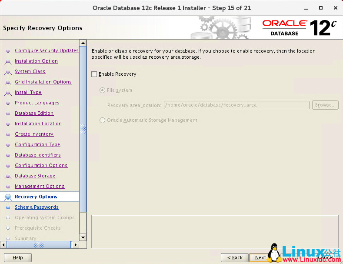Open the Configure Security Updates step

pyautogui.click(x=47, y=50)
